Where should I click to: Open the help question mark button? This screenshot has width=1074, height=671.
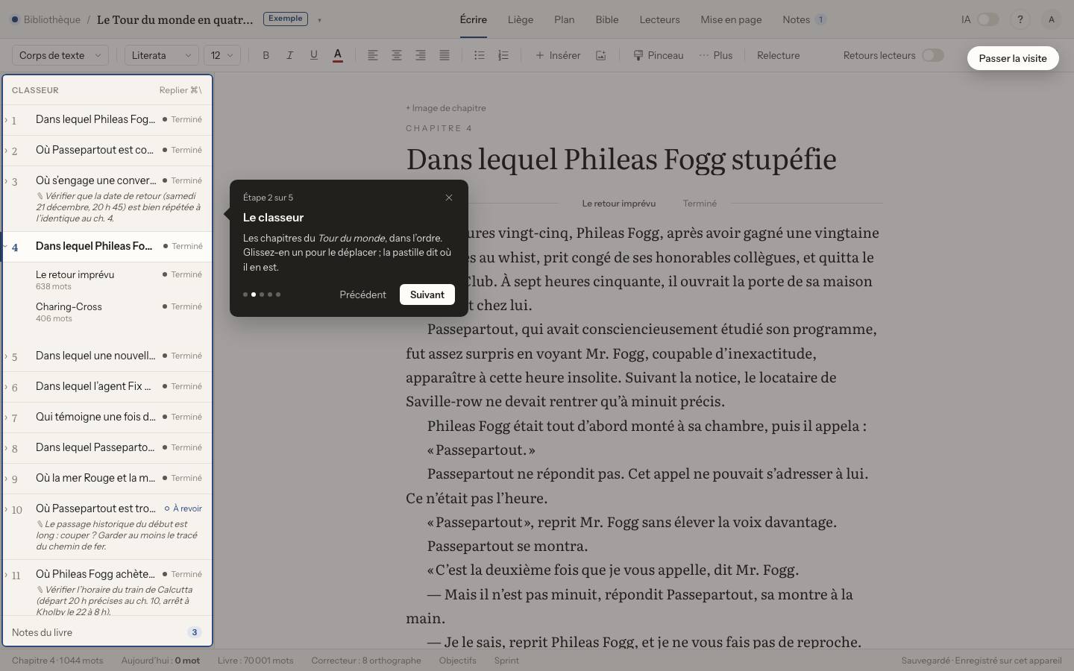[1020, 19]
